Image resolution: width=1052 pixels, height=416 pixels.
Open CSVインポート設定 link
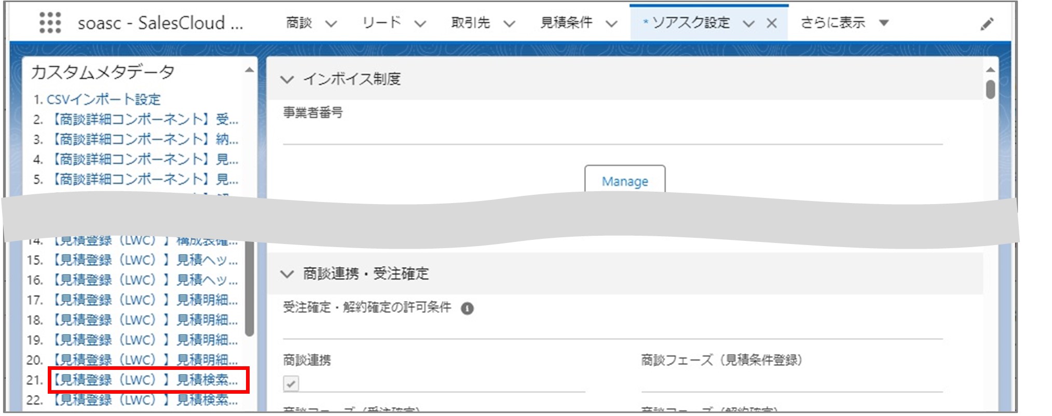103,99
